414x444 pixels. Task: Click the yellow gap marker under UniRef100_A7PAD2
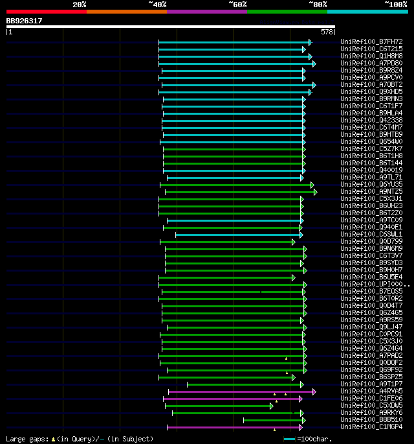click(286, 358)
